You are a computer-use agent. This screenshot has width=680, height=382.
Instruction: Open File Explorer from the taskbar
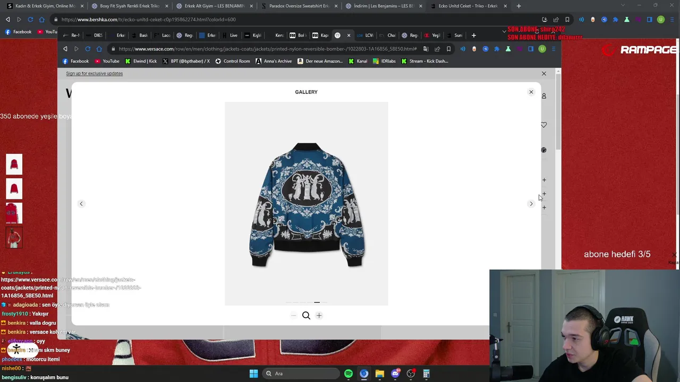pyautogui.click(x=379, y=374)
